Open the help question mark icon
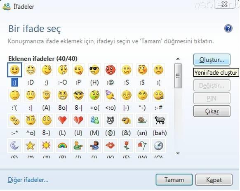 pyautogui.click(x=228, y=28)
